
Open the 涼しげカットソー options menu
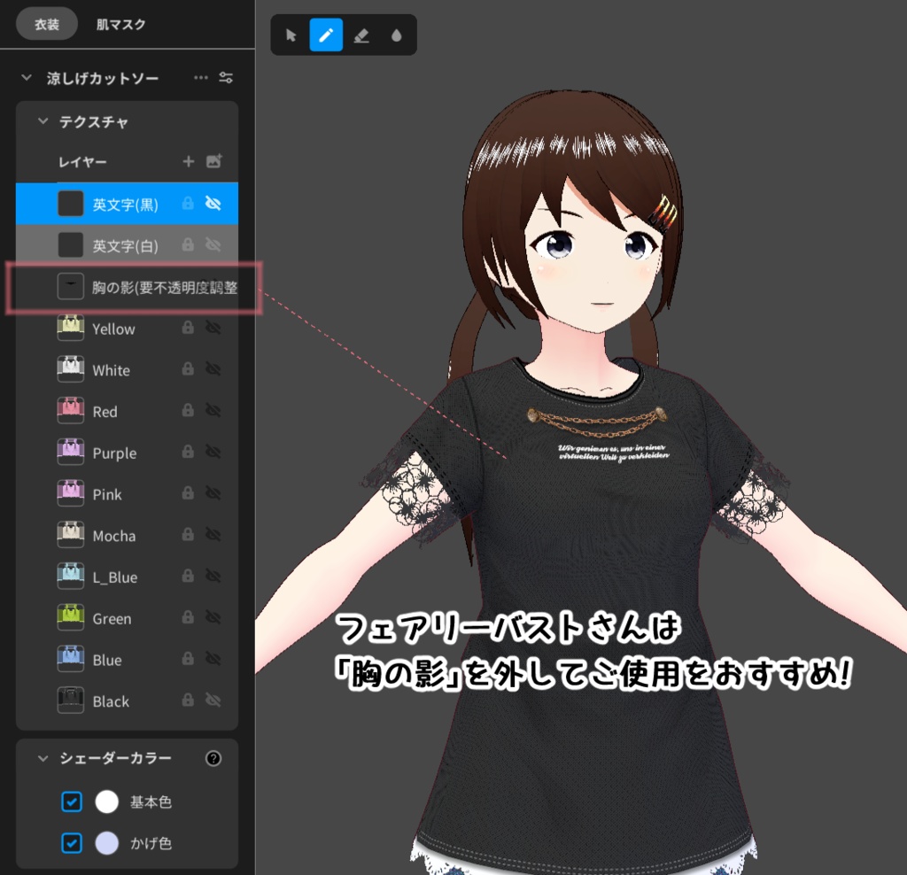click(x=200, y=78)
